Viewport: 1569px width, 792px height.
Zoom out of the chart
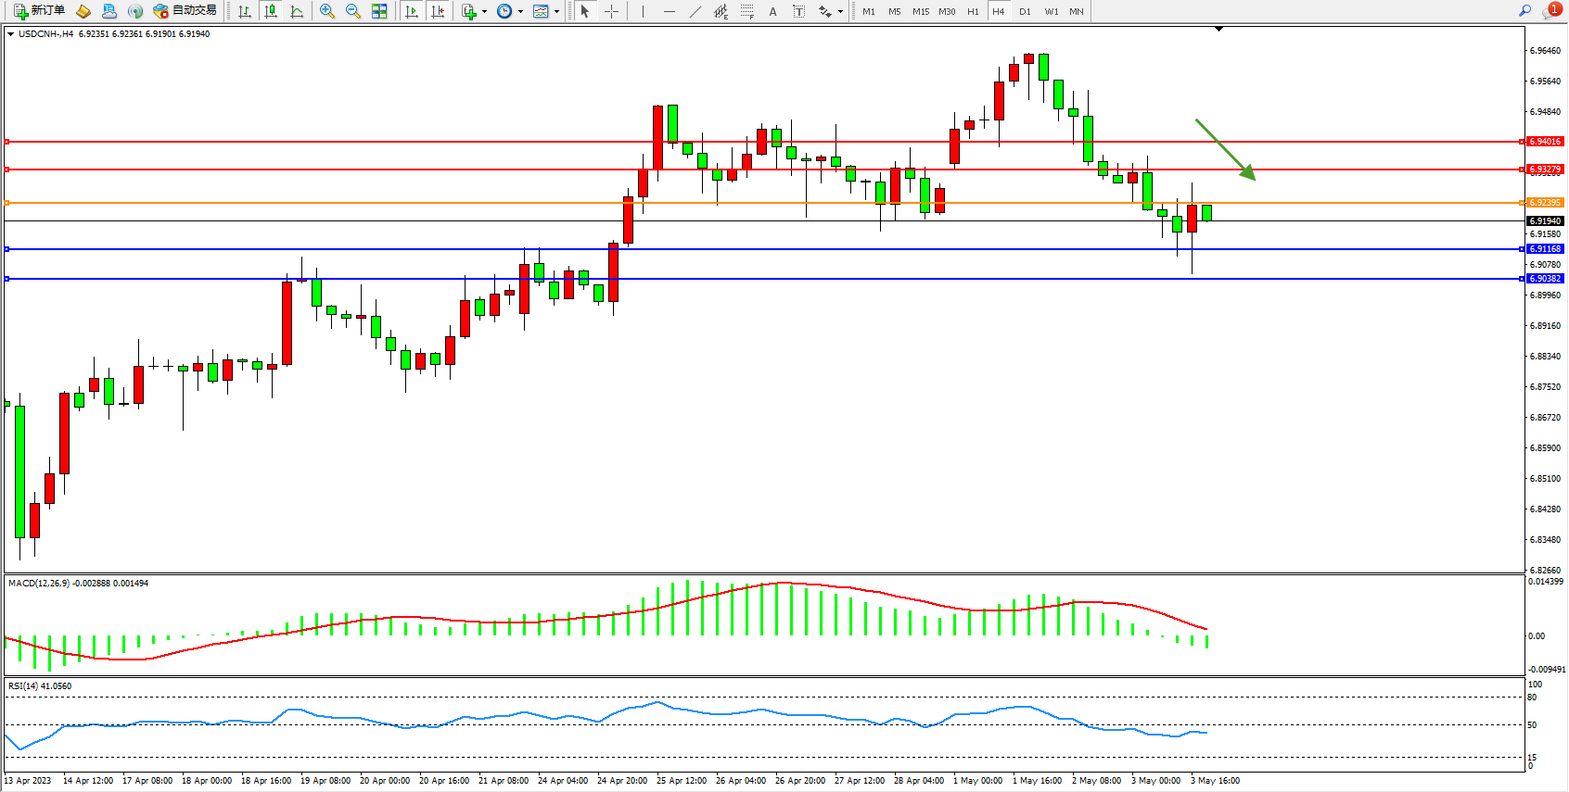353,11
